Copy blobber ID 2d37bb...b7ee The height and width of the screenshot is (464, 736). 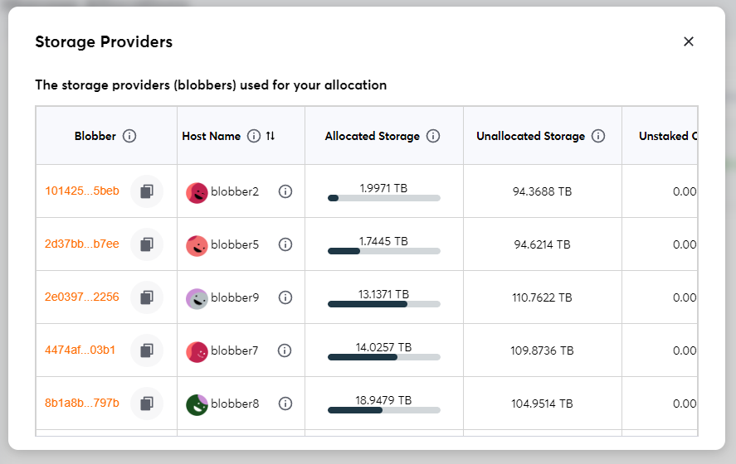(x=147, y=244)
